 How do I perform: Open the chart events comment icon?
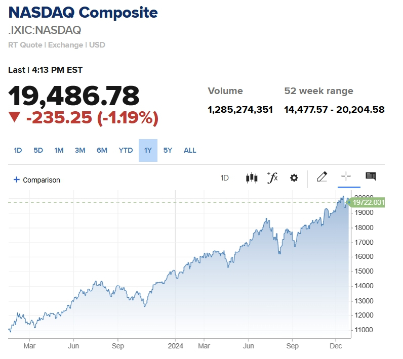coord(371,176)
